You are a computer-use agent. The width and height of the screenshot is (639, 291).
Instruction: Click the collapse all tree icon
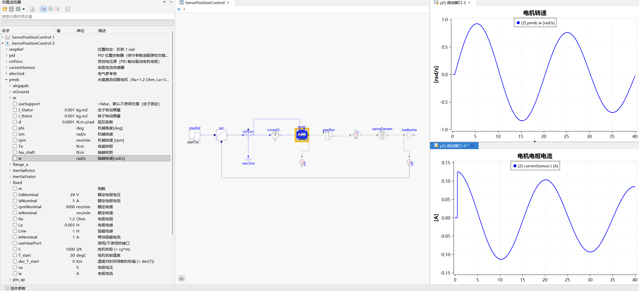point(67,9)
